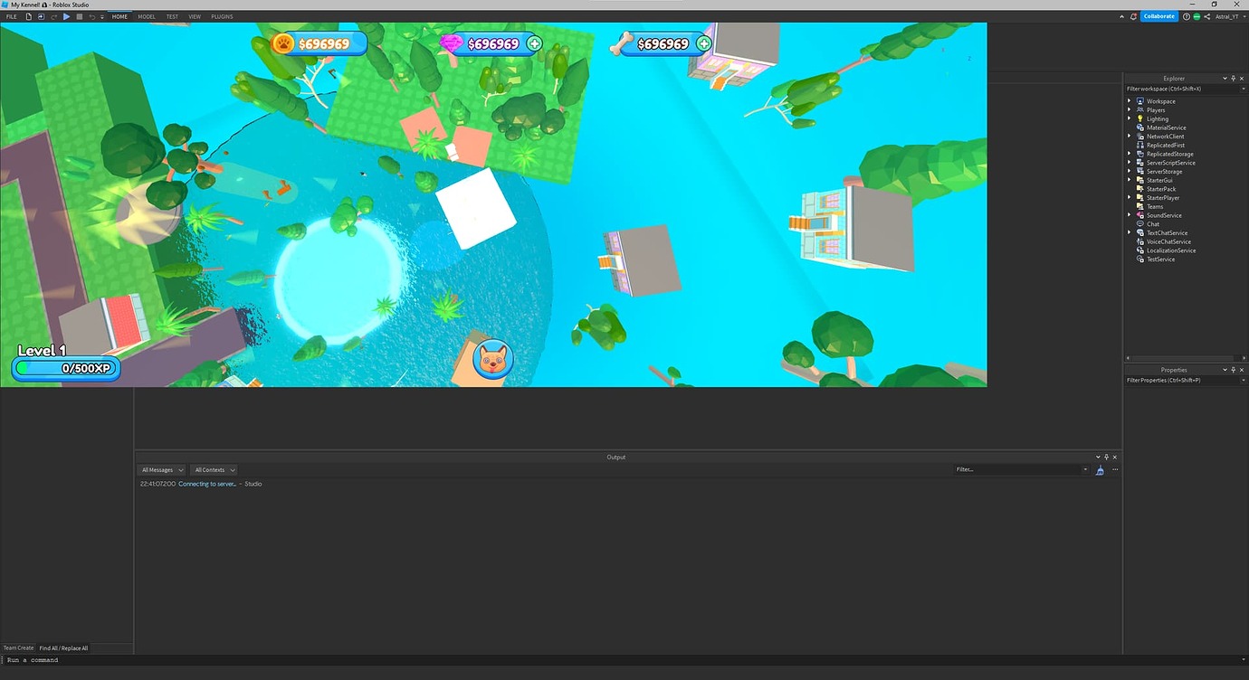Collapse the ribbon with the up chevron

1121,16
